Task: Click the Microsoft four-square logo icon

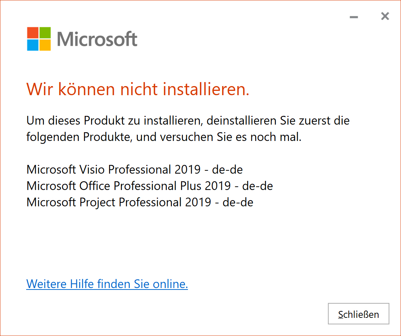Action: pos(39,39)
